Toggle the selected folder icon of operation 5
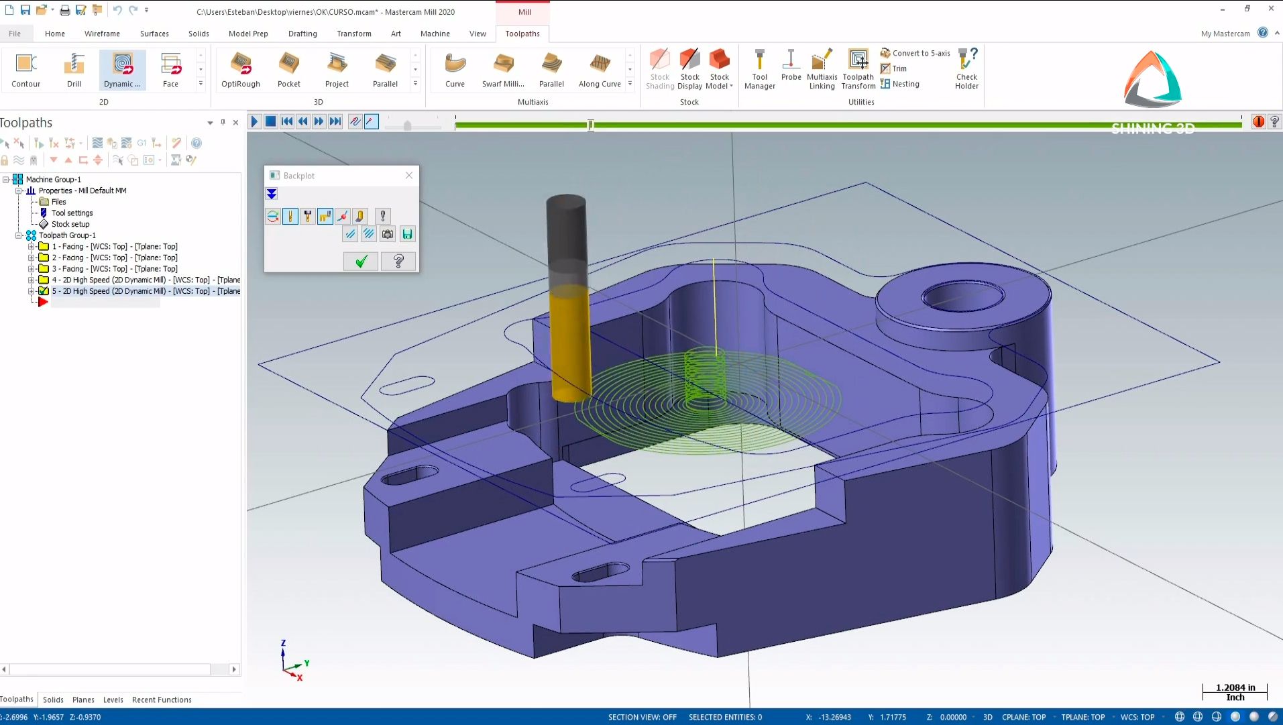The width and height of the screenshot is (1283, 725). 44,291
